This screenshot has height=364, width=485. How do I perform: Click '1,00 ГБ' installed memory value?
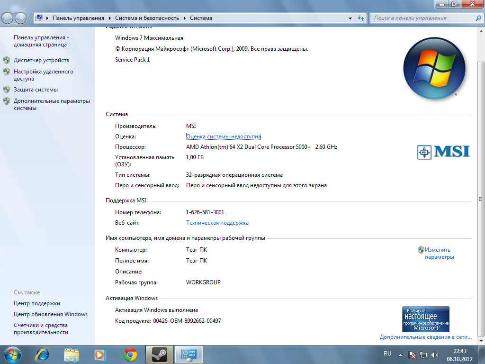(x=195, y=157)
